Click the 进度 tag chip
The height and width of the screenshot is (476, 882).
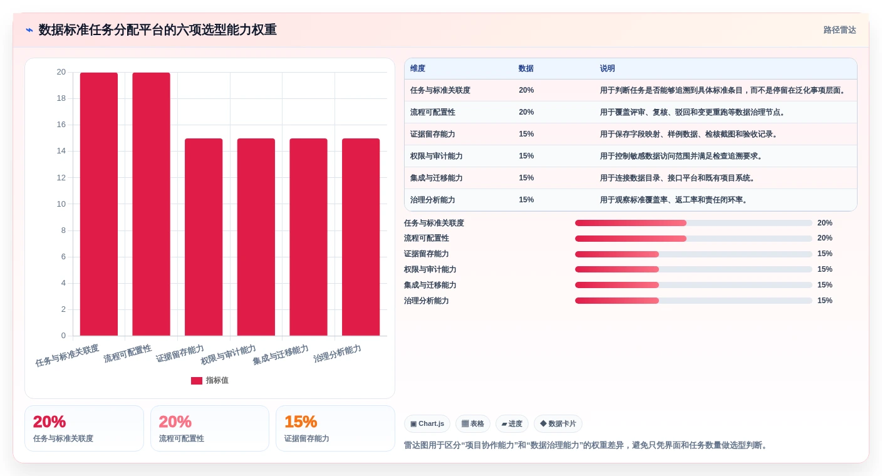pos(512,424)
